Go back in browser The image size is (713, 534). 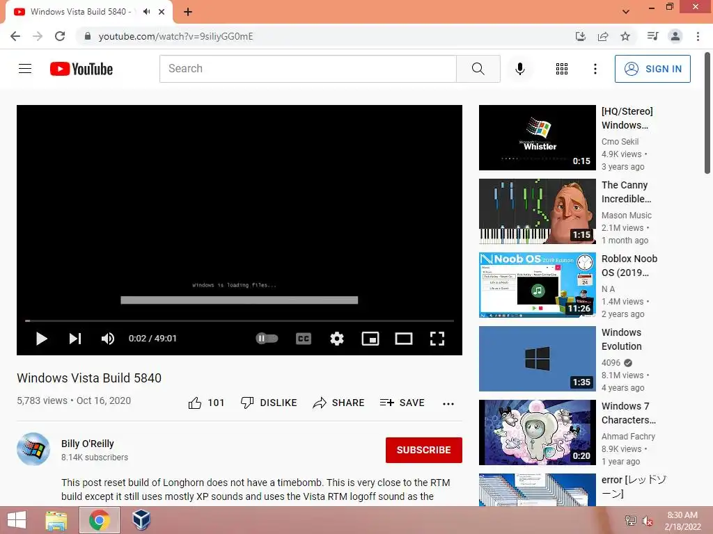pos(15,36)
